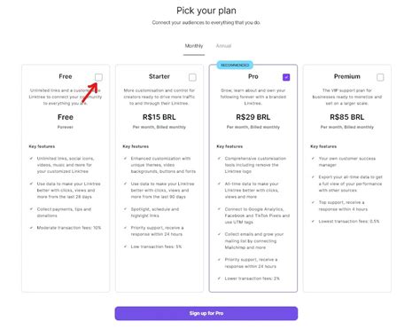
Task: Click checkmark beside Top support feature
Action: point(313,202)
